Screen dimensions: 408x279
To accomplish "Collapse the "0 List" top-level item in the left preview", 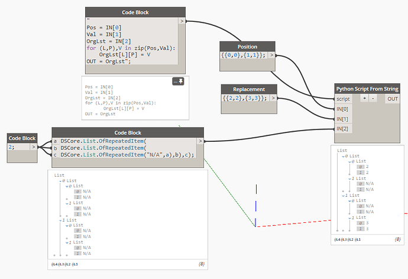I will click(x=60, y=180).
